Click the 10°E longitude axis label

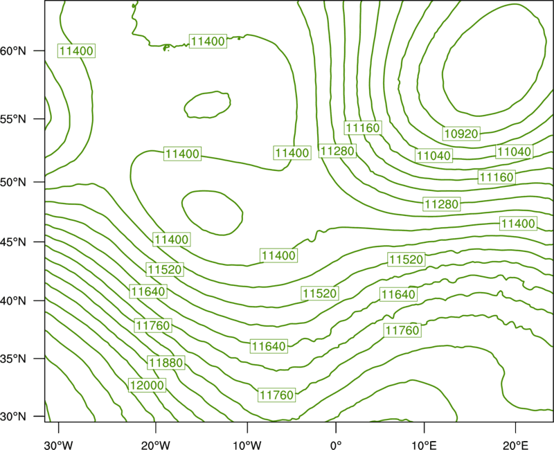(x=424, y=445)
